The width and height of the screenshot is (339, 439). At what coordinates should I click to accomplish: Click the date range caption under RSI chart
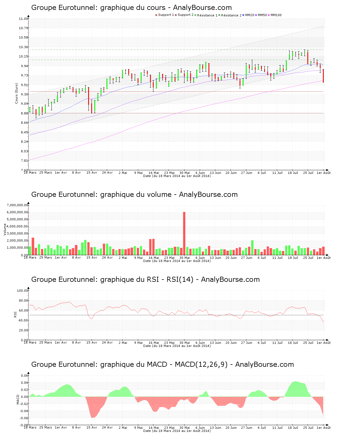point(177,346)
